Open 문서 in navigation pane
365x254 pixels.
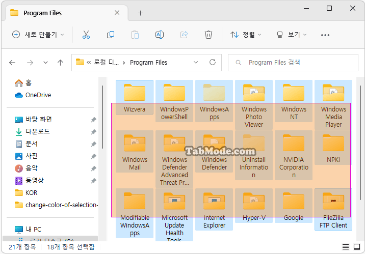coord(26,144)
